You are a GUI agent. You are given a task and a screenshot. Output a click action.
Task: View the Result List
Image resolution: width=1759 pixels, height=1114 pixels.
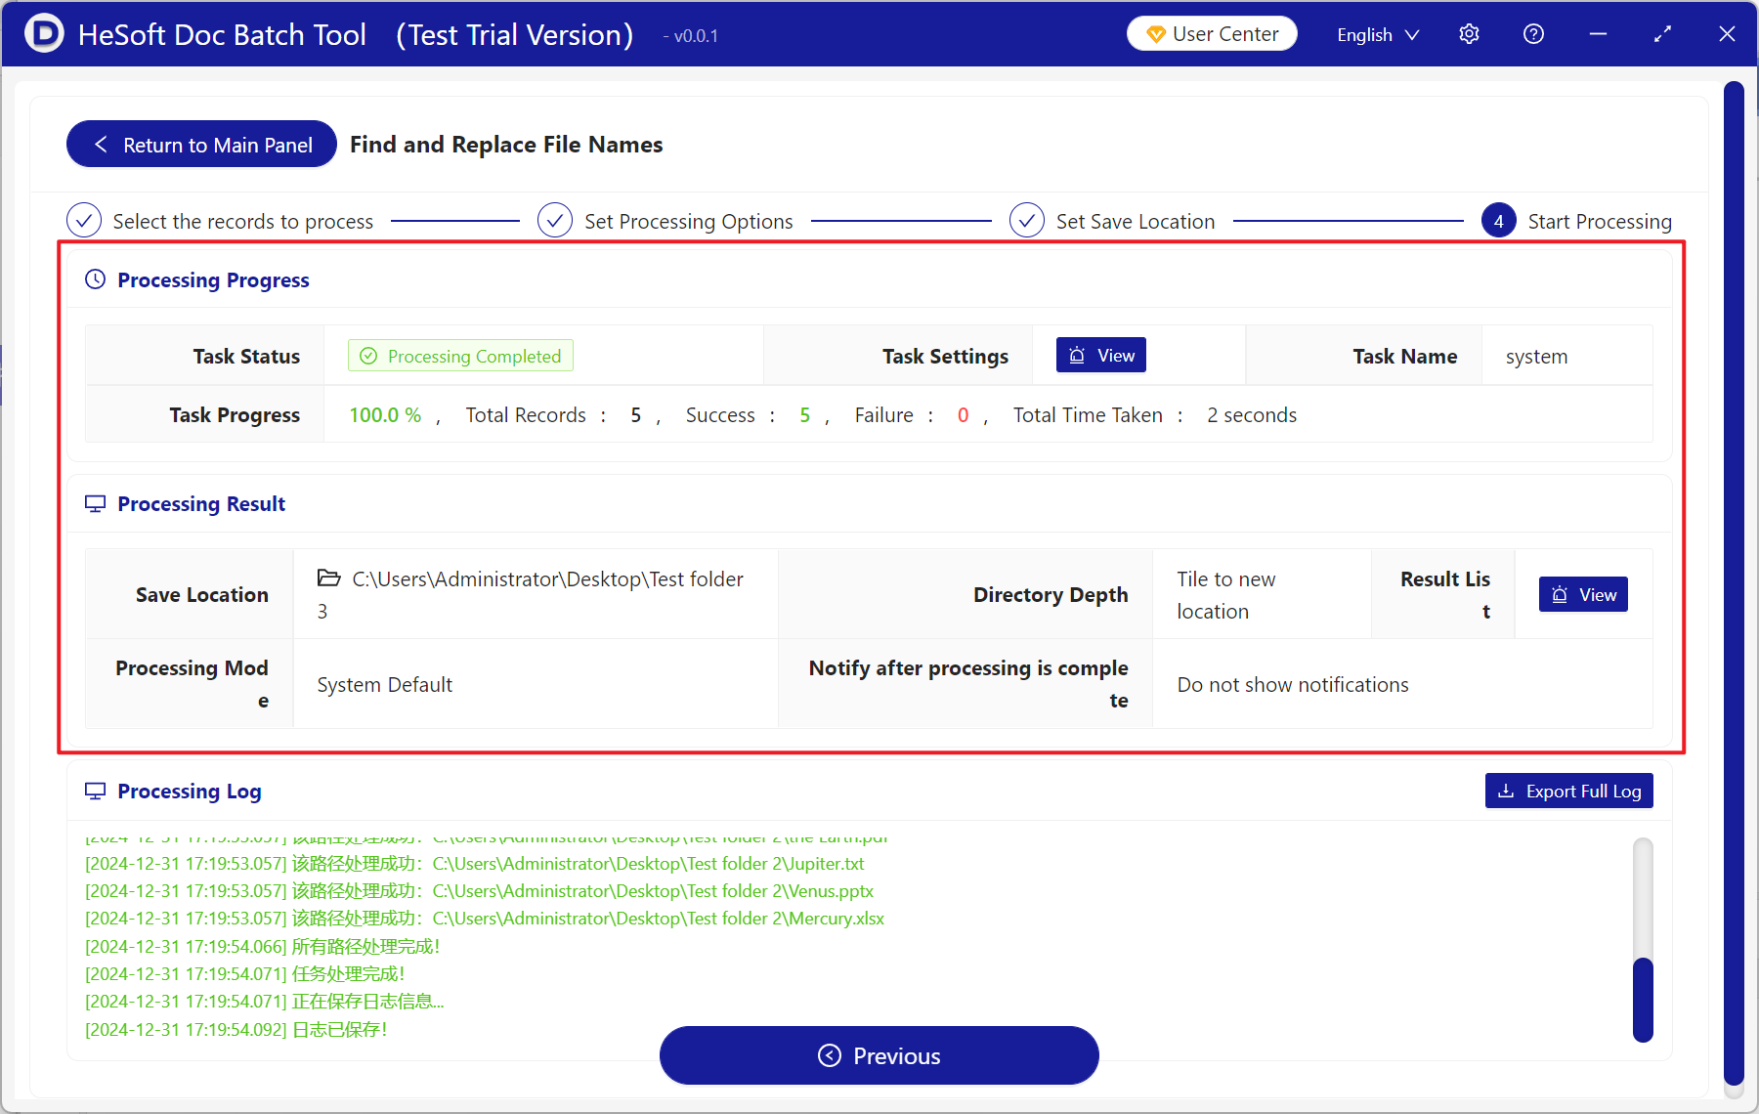tap(1583, 594)
